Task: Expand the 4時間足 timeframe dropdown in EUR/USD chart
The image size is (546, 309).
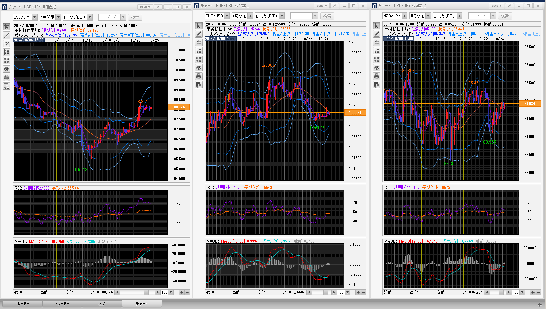Action: pos(250,16)
